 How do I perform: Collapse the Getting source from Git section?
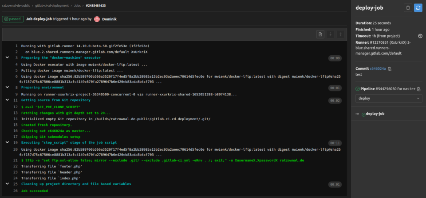click(x=7, y=100)
